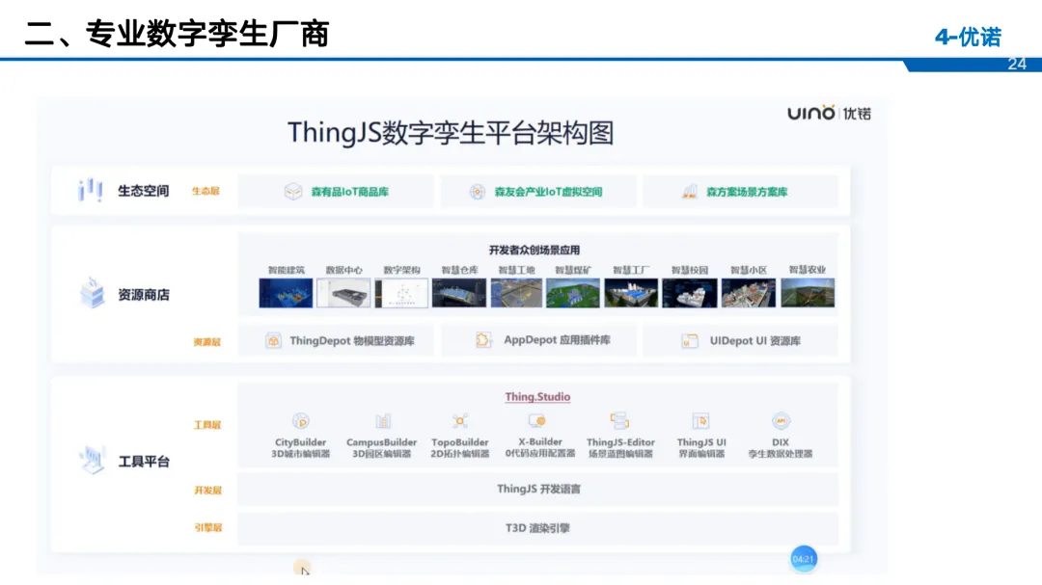This screenshot has height=585, width=1042.
Task: Select the 智慧煤矿 scene thumbnail
Action: tap(573, 293)
